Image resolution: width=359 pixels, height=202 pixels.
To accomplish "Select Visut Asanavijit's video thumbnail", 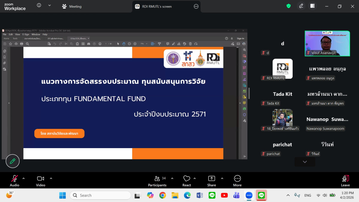I will click(327, 43).
